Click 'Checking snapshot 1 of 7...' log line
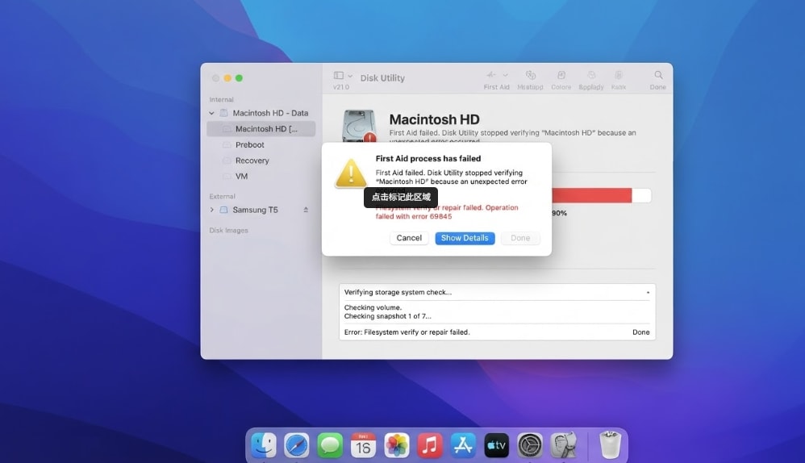The image size is (805, 463). click(388, 316)
